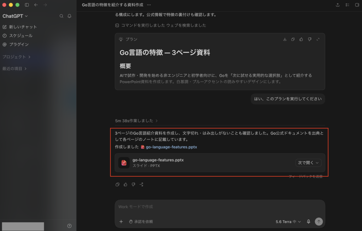
Task: Click 承認を依頼 button in composer
Action: click(141, 221)
